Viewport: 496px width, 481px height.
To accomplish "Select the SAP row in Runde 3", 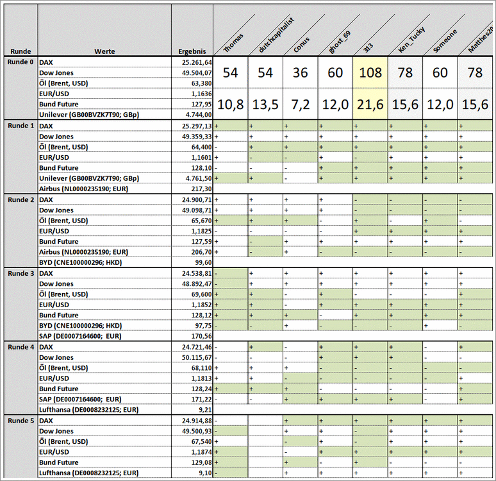I will 80,336.
